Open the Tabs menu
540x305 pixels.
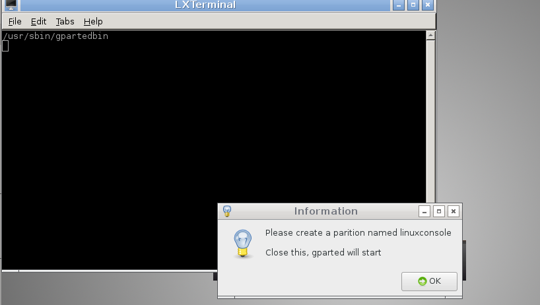pos(65,21)
